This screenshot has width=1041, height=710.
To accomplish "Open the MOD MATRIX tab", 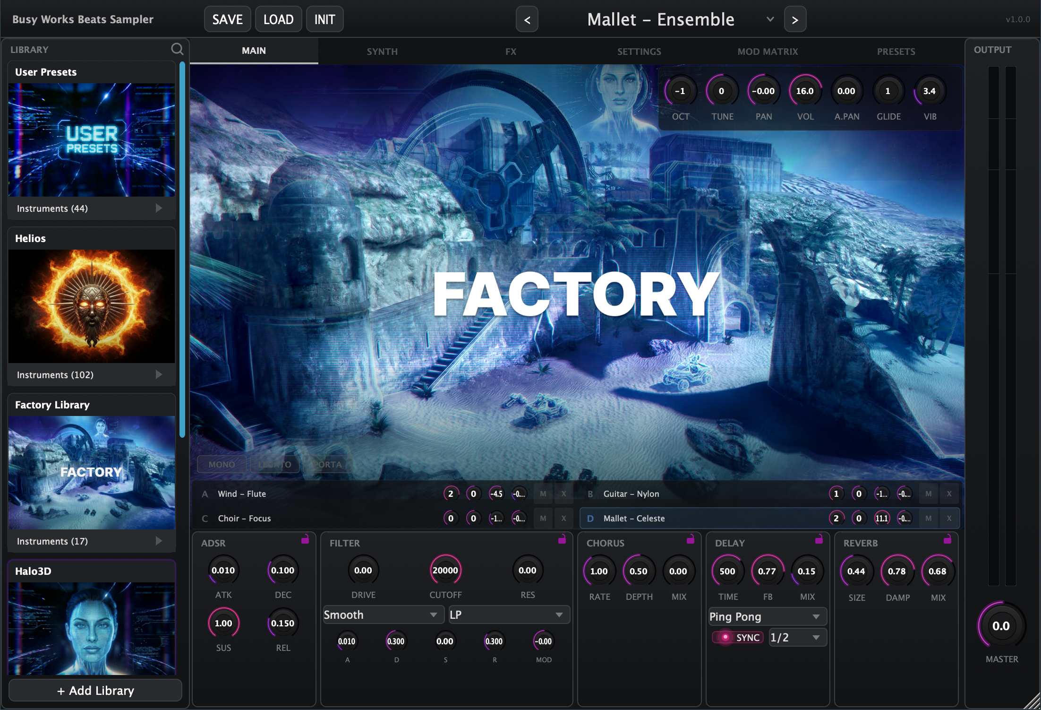I will [768, 51].
